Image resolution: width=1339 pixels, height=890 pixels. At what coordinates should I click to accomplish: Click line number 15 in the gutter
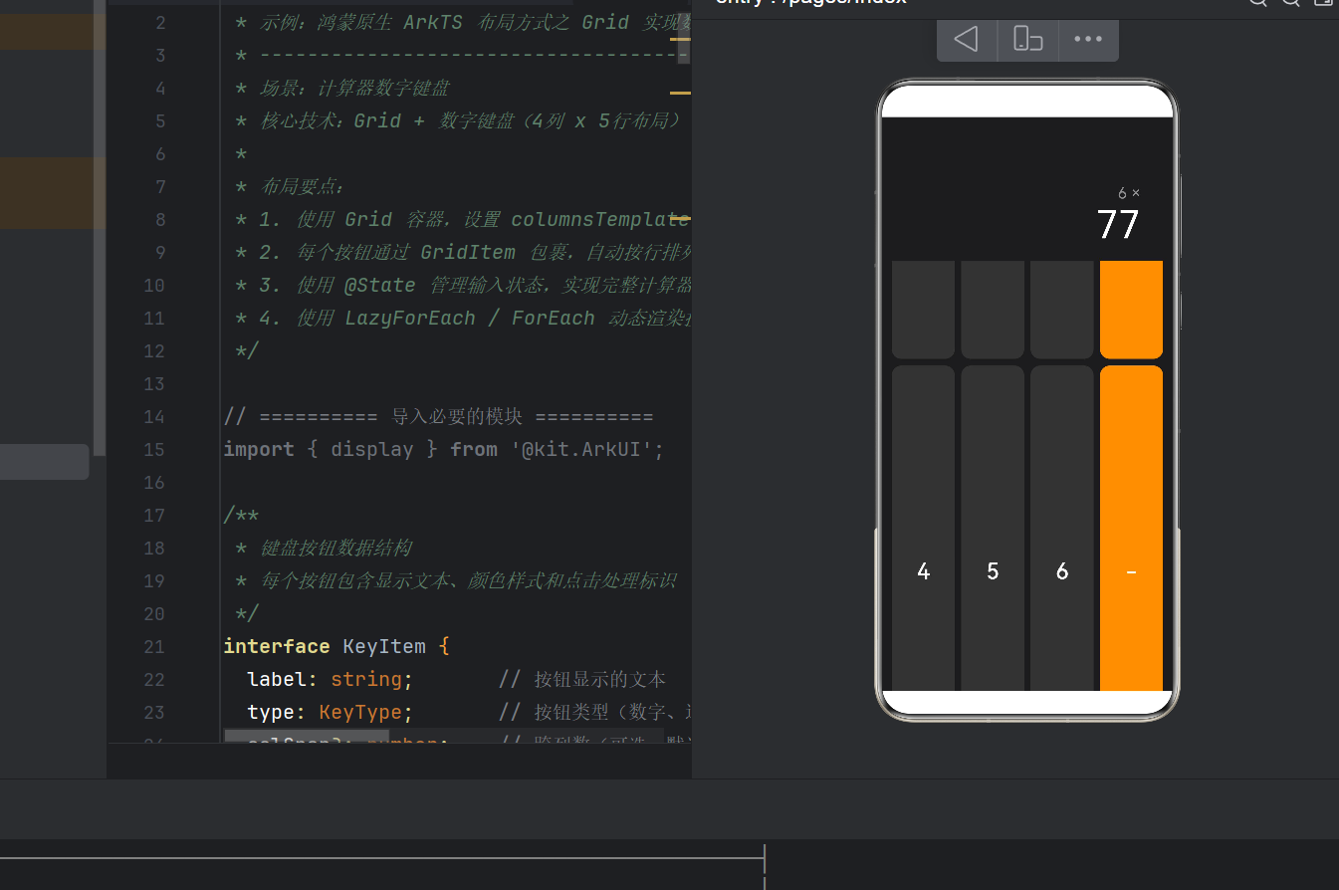tap(154, 449)
